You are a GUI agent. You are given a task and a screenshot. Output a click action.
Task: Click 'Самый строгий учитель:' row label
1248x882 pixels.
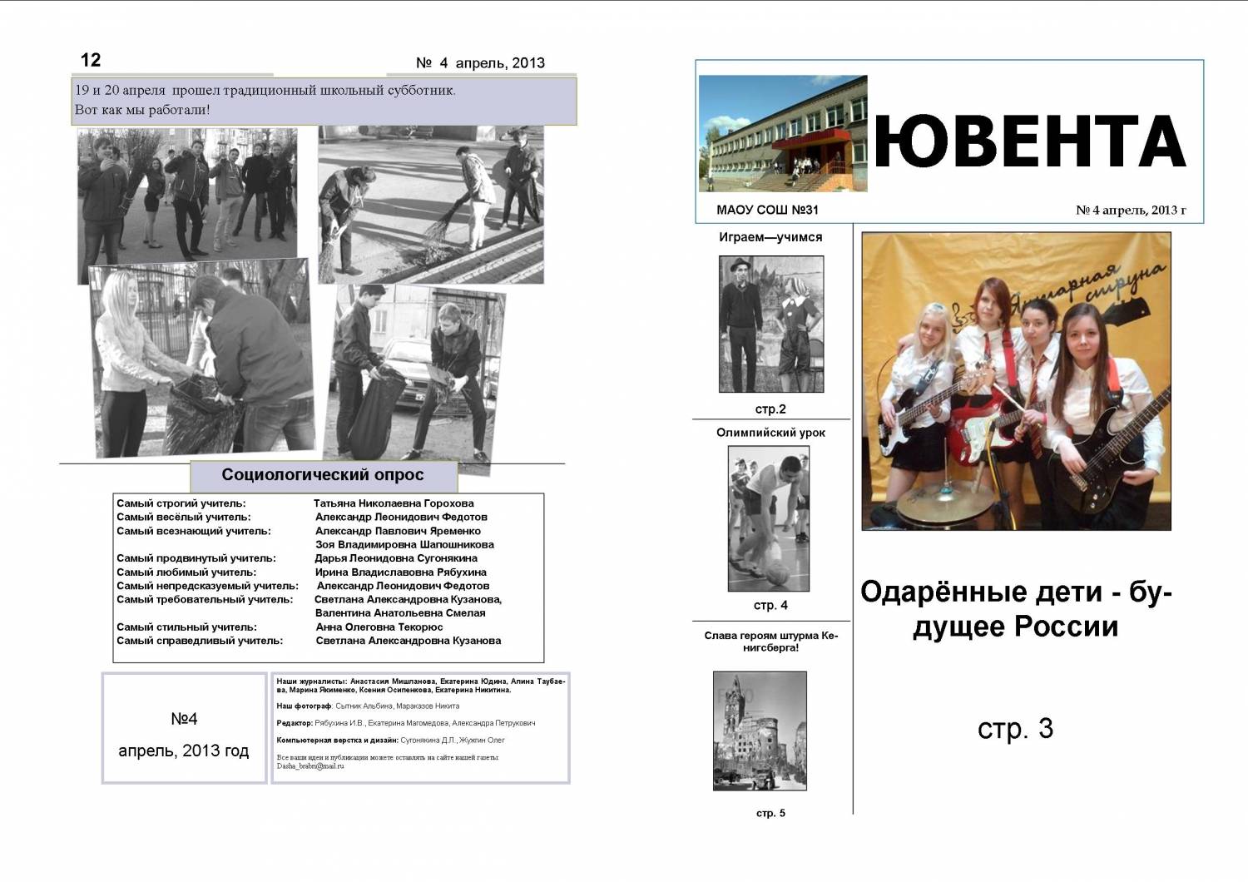[181, 503]
